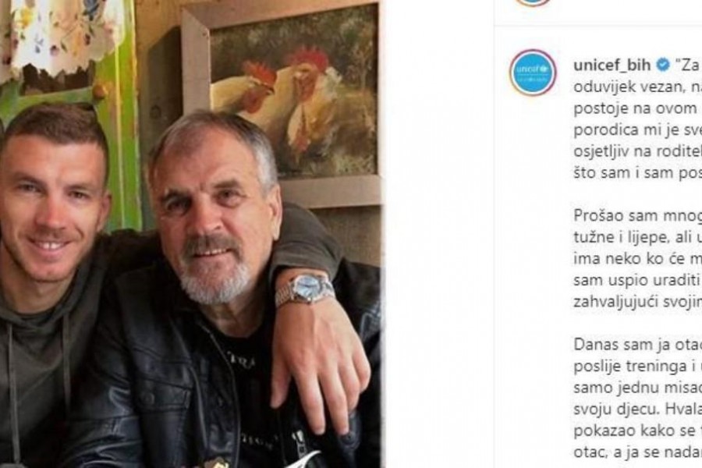Open the partially visible profile avatar in post header

[x=533, y=2]
